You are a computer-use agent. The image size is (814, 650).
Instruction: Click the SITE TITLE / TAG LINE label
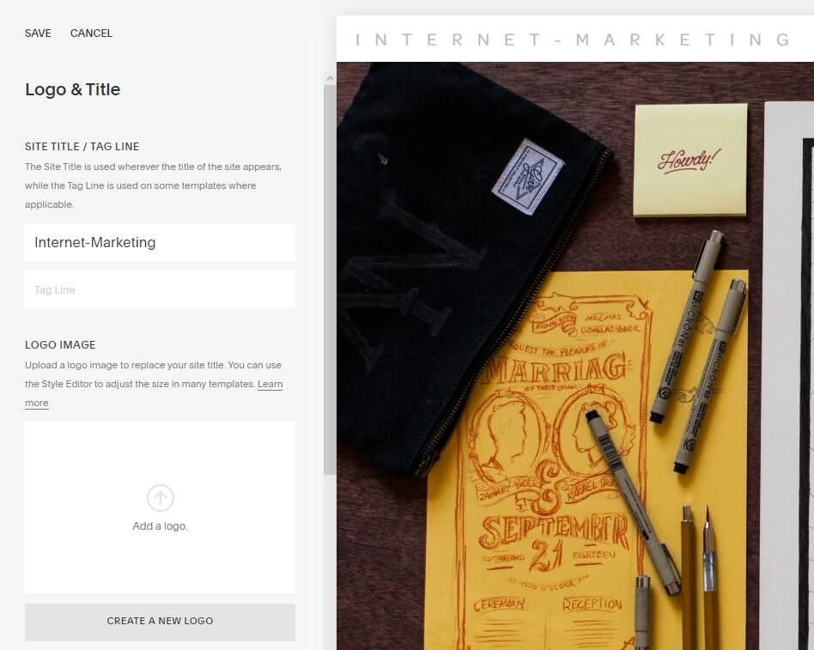point(82,147)
